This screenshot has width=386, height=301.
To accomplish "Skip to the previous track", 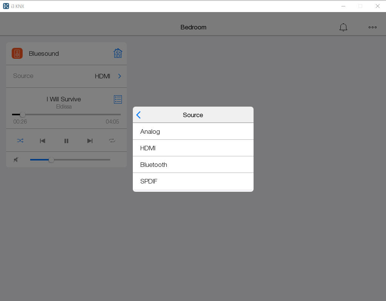I will pos(43,141).
